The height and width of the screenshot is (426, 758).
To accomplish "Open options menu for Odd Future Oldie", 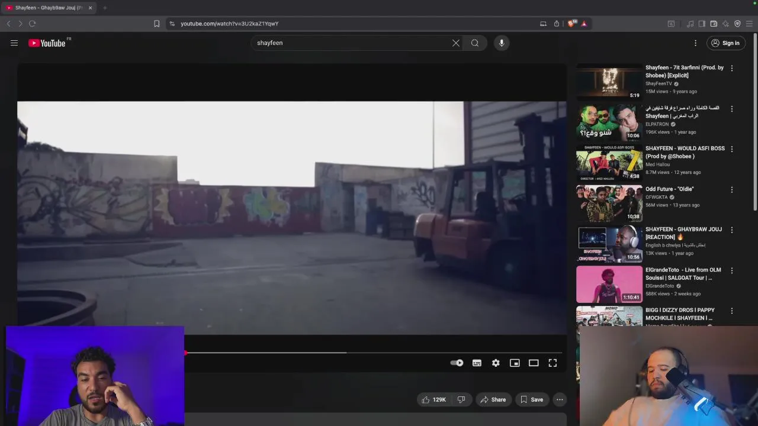I will click(x=732, y=190).
